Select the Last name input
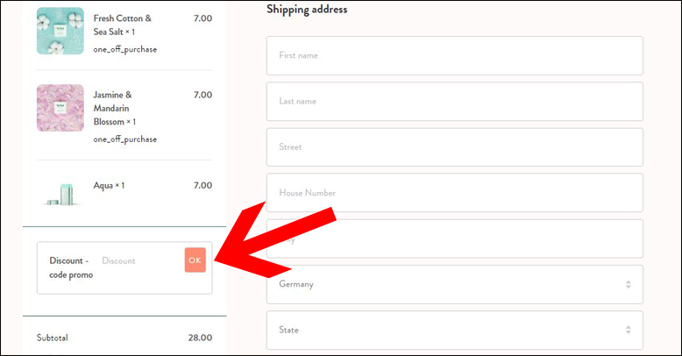 point(455,102)
